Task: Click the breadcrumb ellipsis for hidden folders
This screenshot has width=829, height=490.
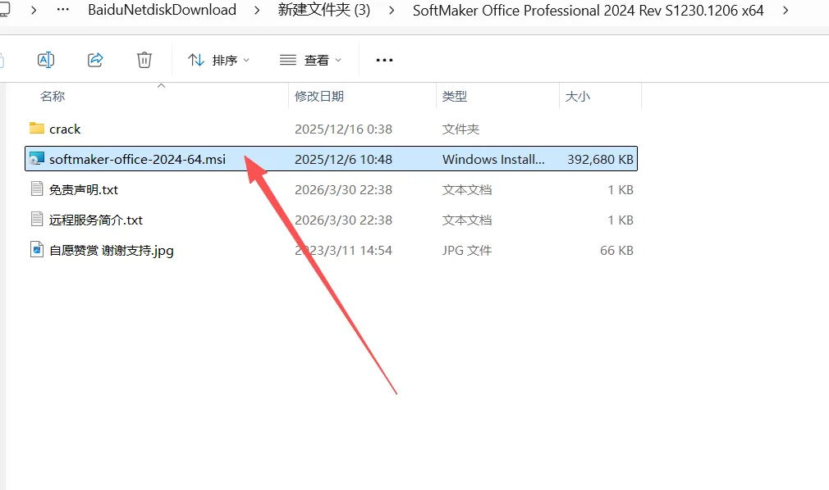Action: (x=63, y=10)
